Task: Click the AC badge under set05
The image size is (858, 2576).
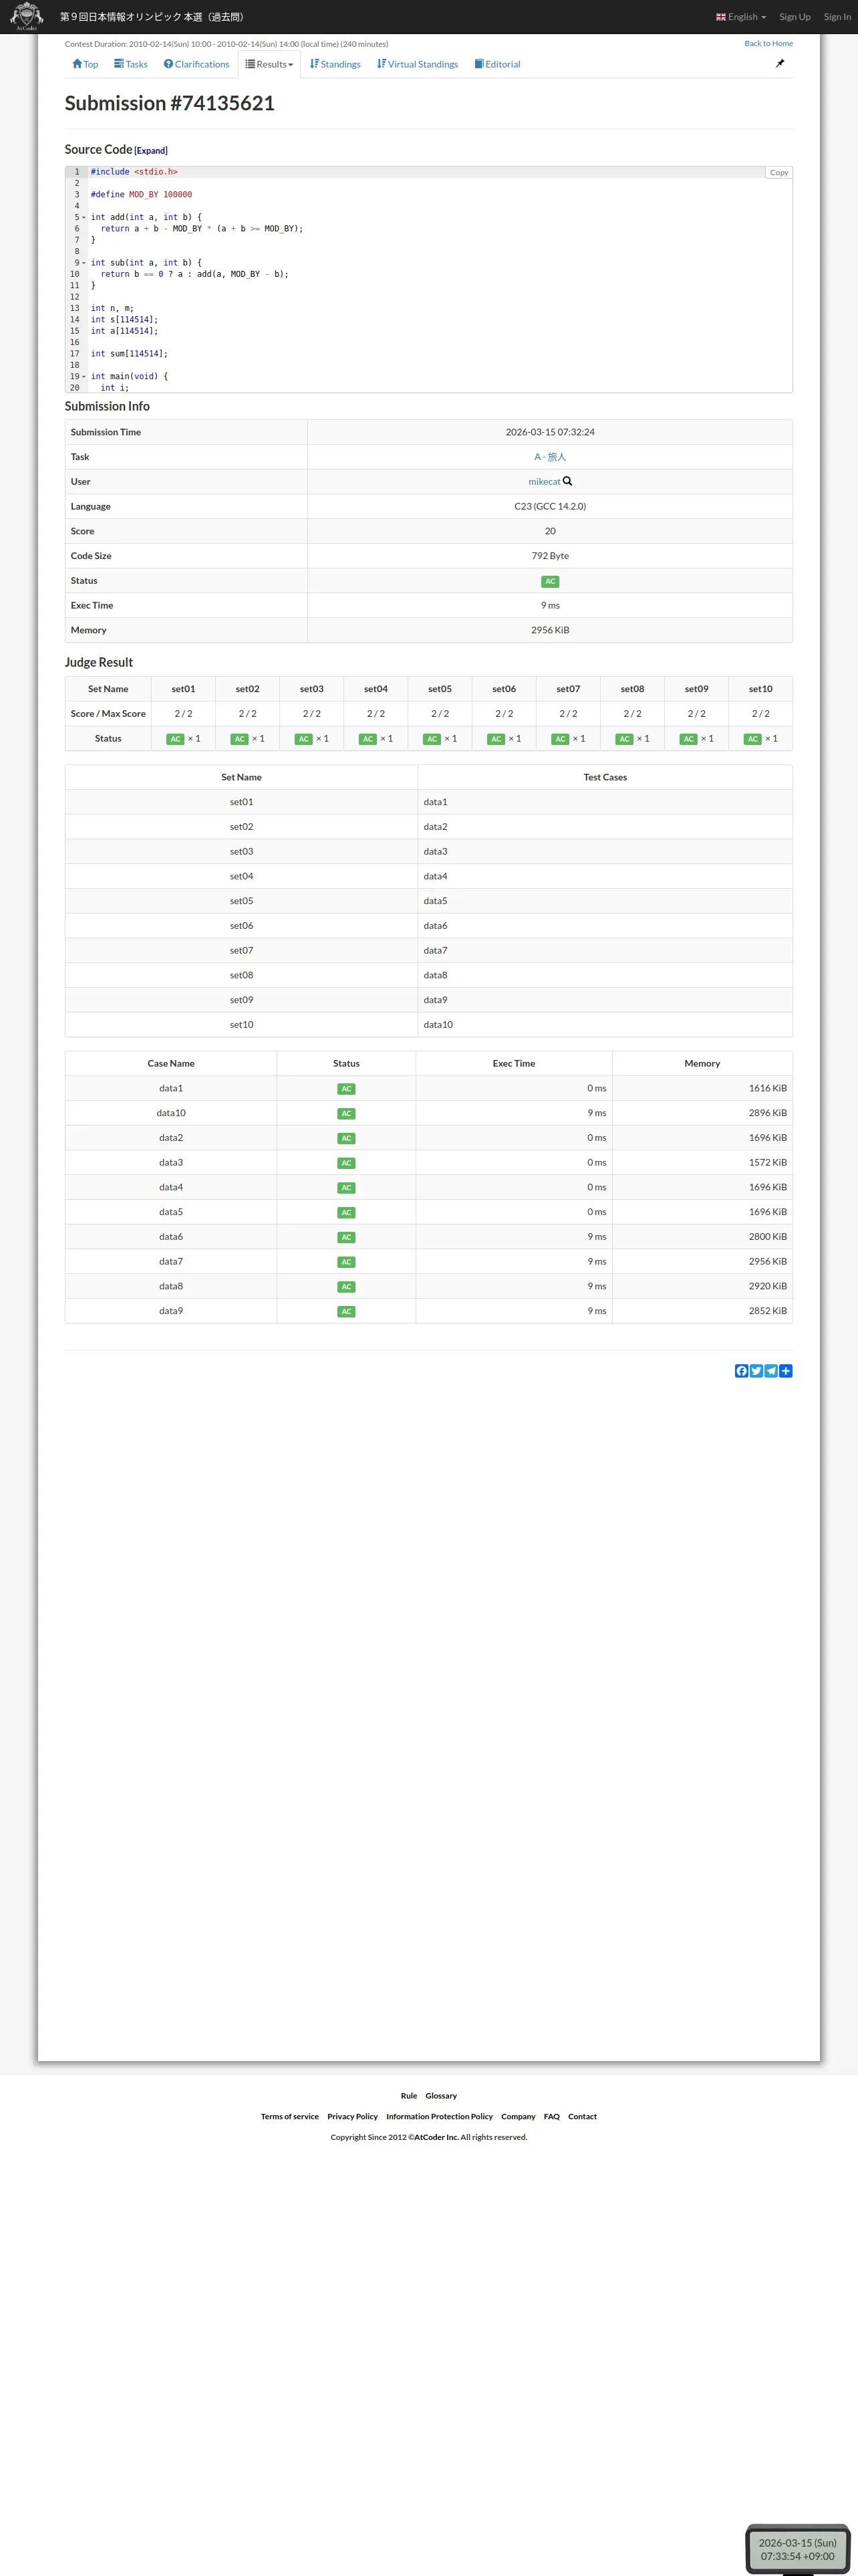Action: (x=432, y=739)
